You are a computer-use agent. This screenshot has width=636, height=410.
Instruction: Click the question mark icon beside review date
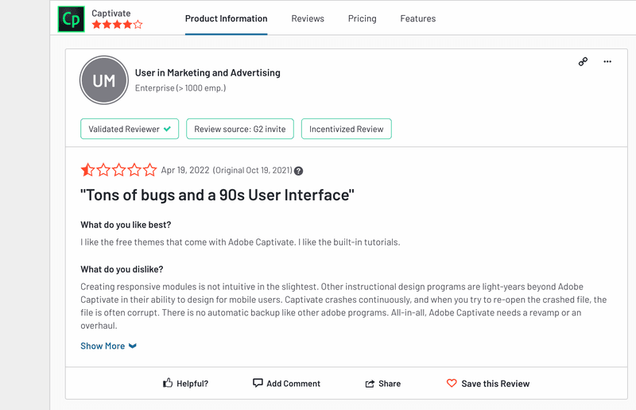tap(299, 171)
